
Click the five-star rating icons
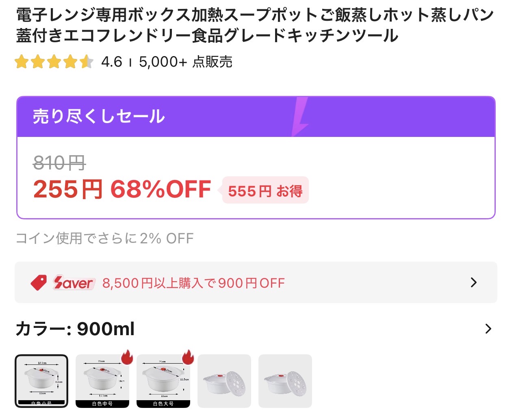pyautogui.click(x=54, y=62)
